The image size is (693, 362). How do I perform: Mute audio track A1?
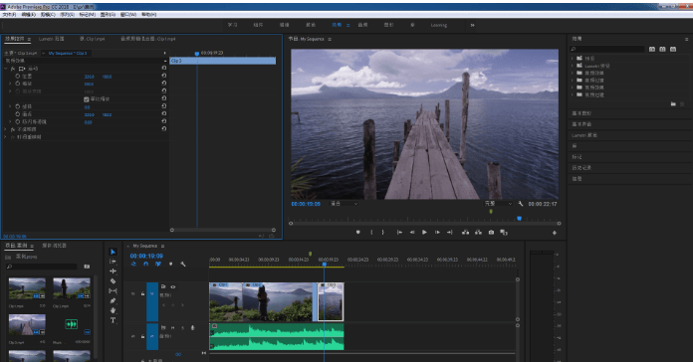coord(173,327)
